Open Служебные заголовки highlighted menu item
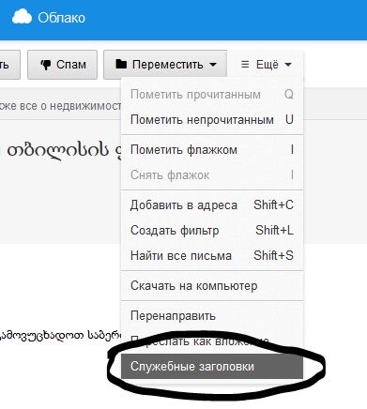 pyautogui.click(x=212, y=366)
